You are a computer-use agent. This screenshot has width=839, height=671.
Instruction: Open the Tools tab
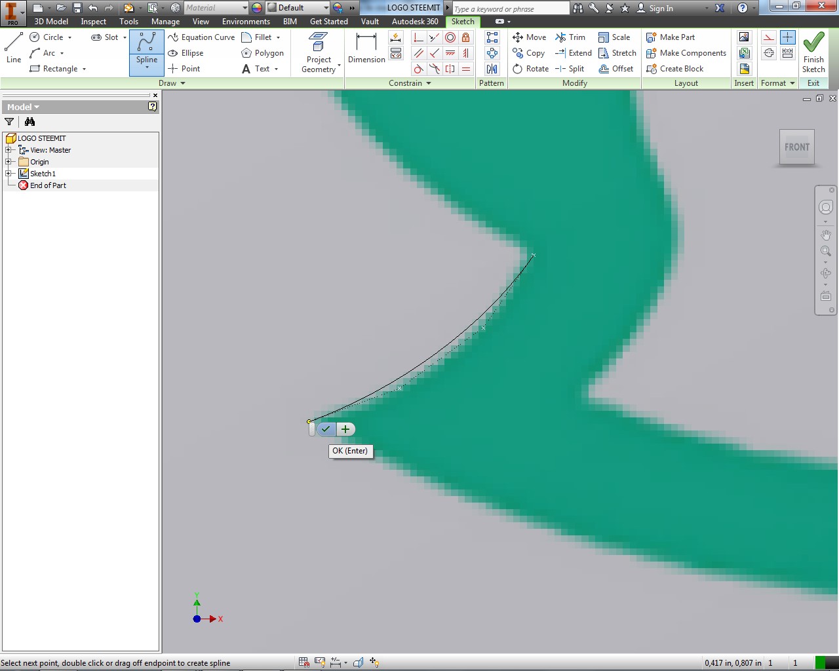pos(129,22)
